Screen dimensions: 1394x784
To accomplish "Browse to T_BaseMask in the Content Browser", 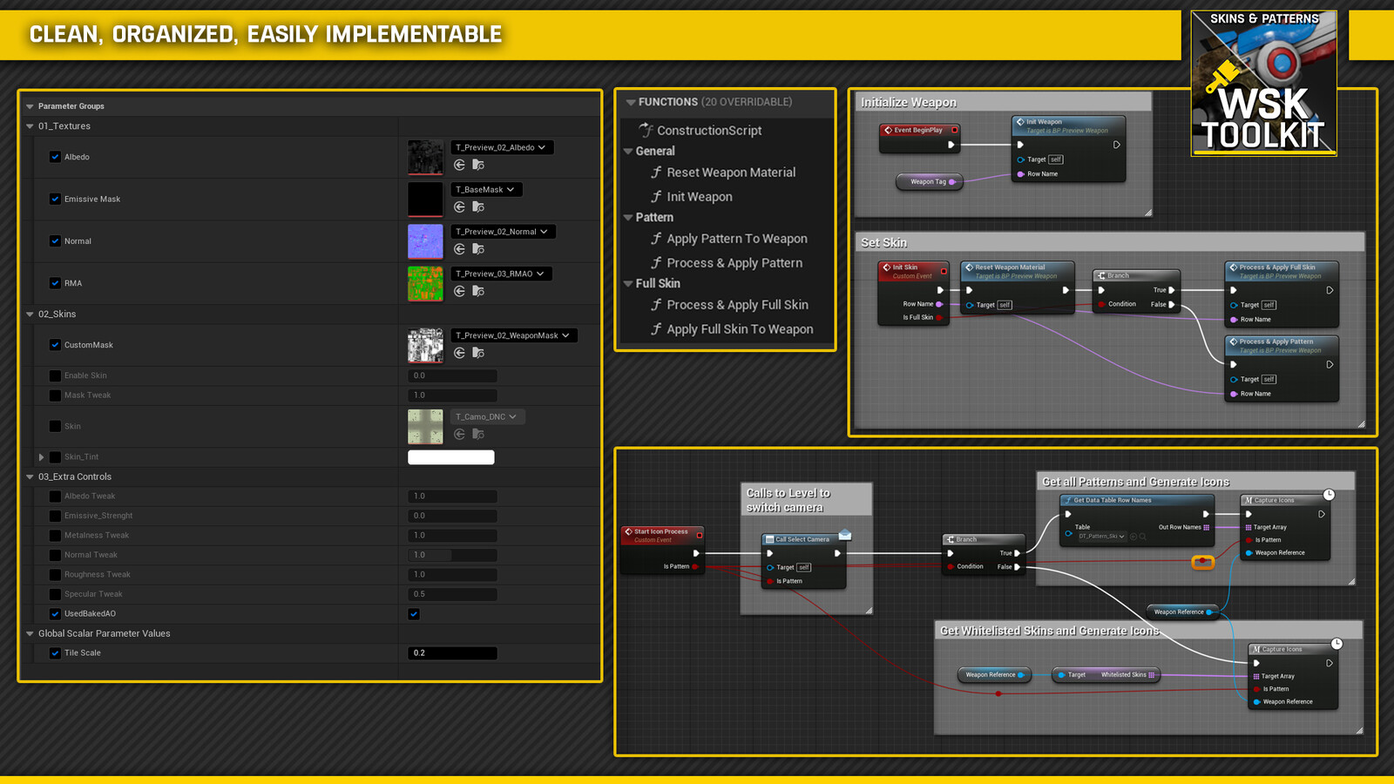I will pos(478,207).
